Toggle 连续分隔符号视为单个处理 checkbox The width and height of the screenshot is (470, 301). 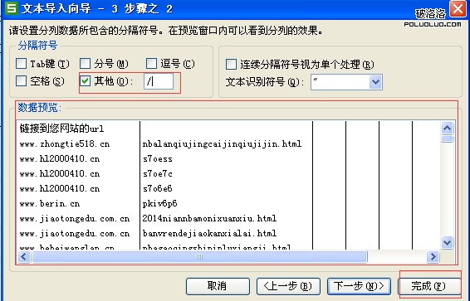pyautogui.click(x=231, y=64)
